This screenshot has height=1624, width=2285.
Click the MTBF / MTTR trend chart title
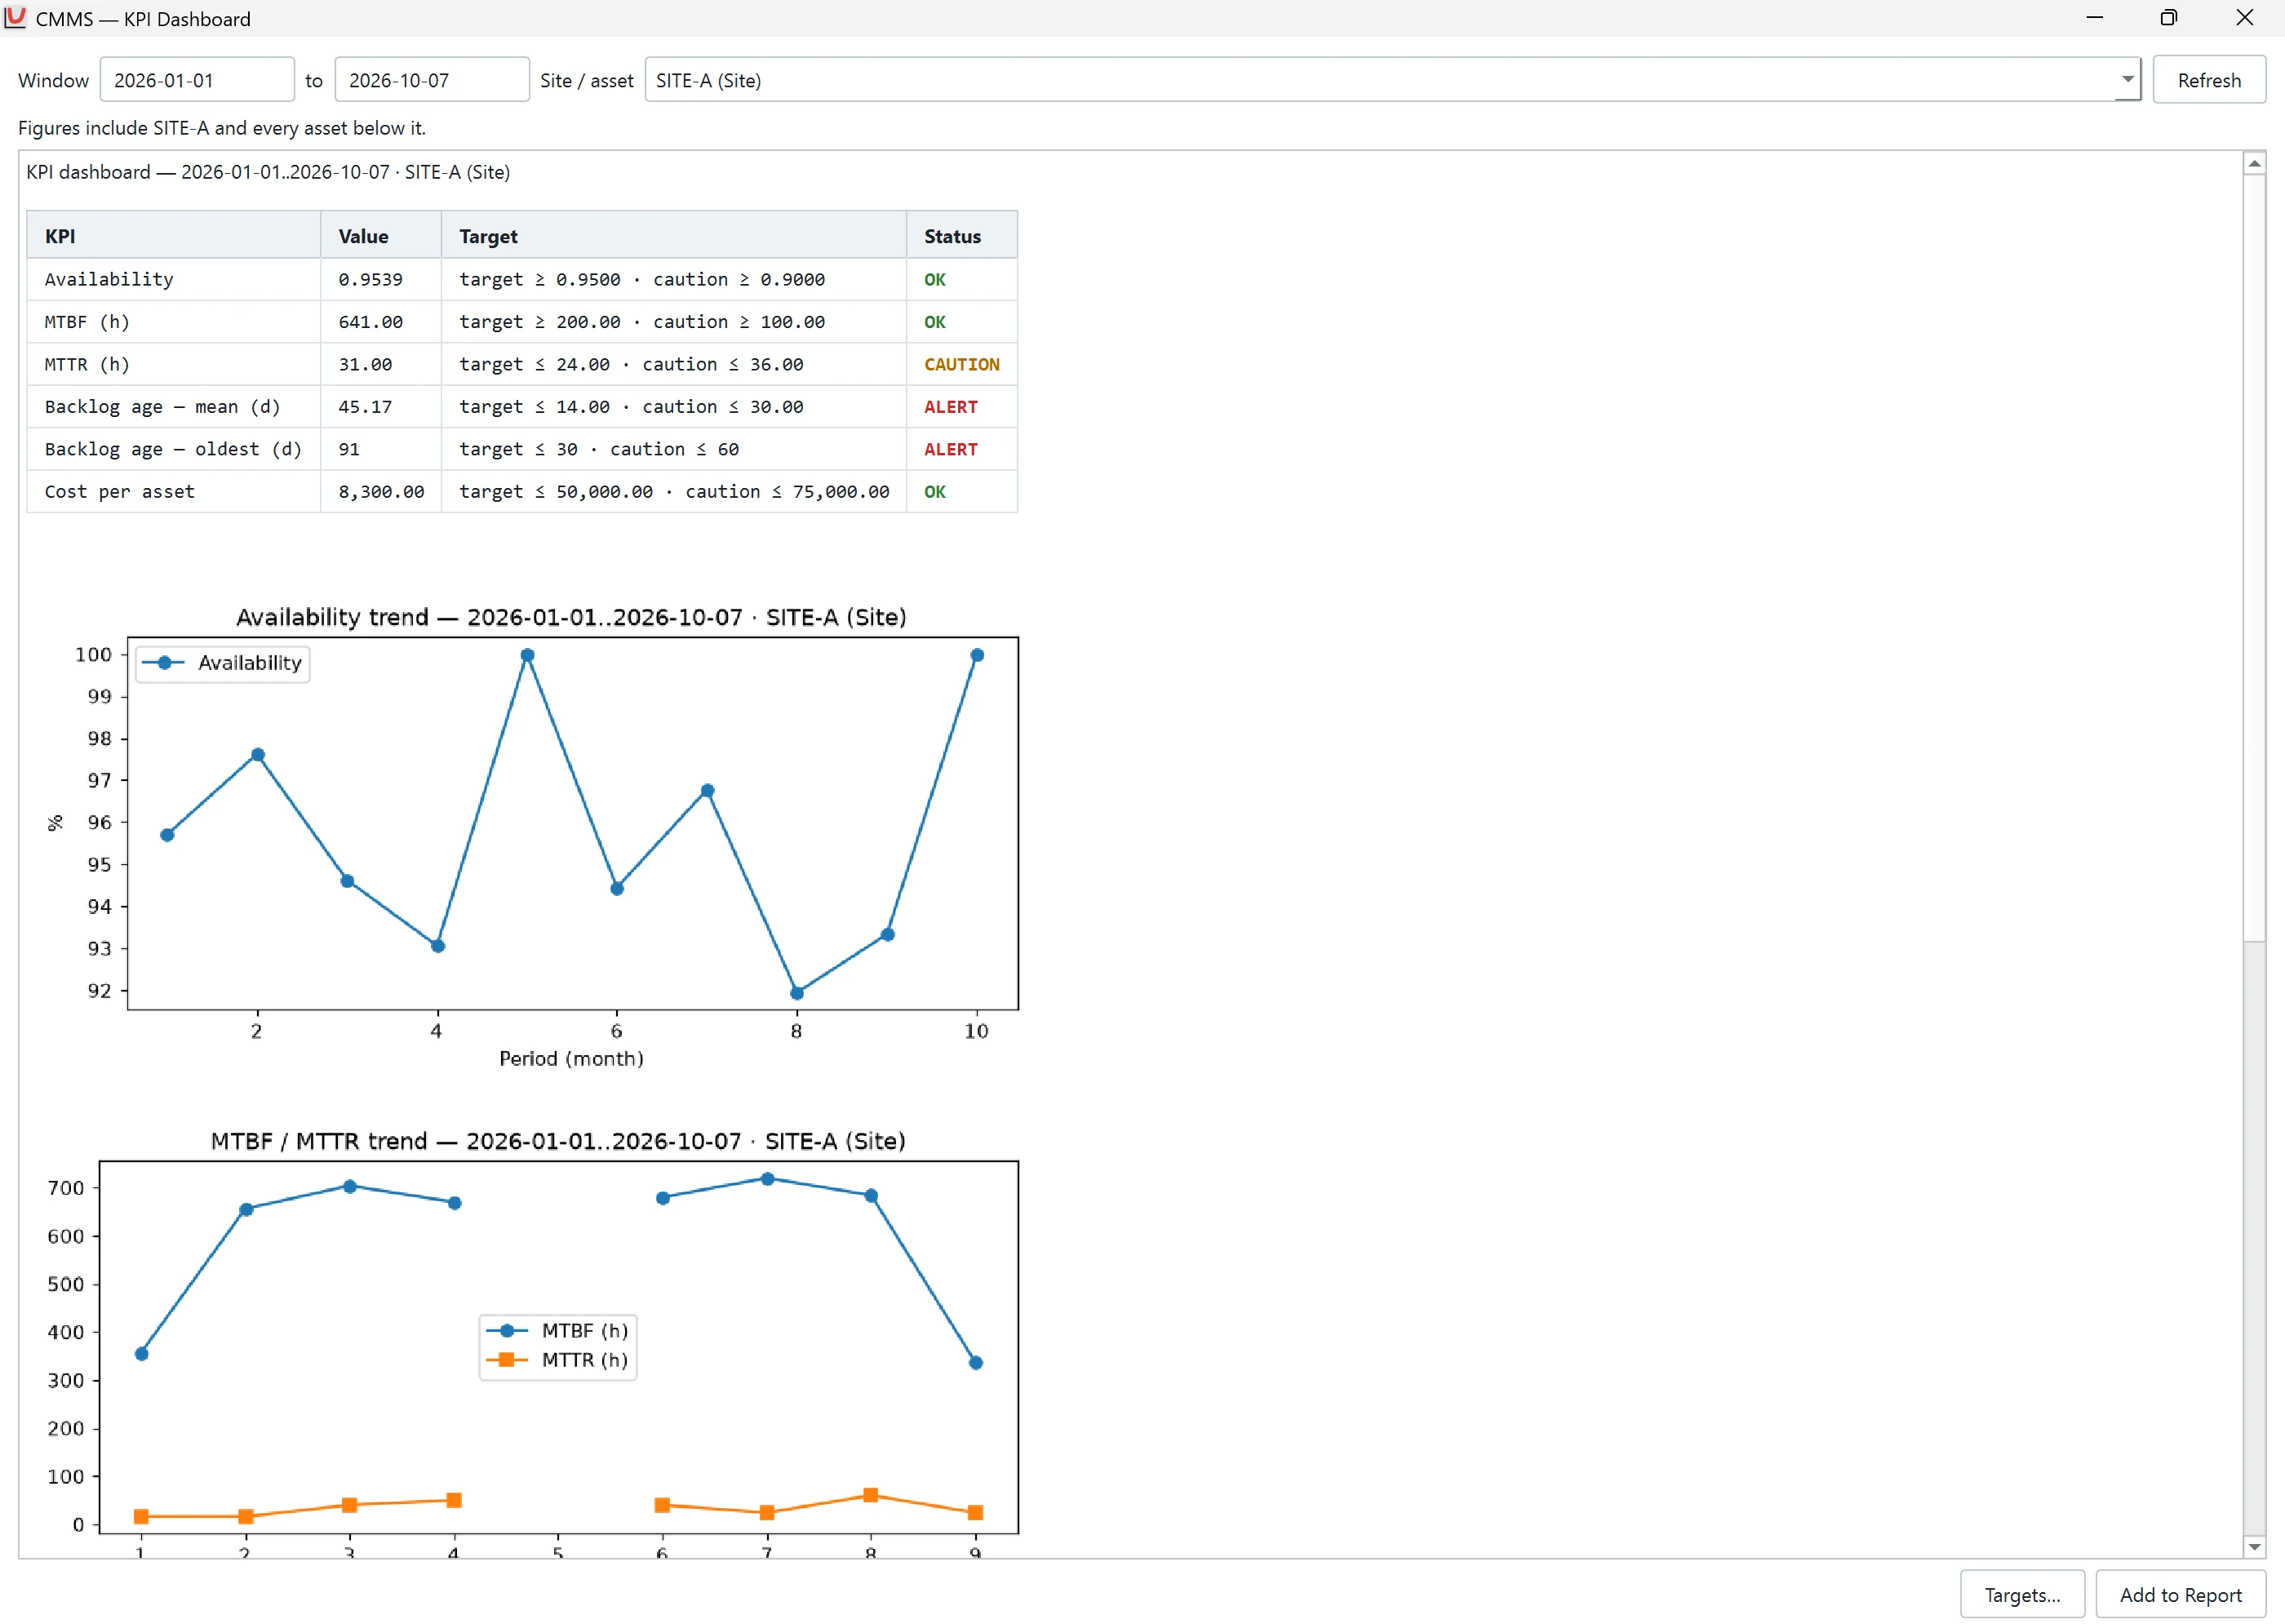tap(558, 1141)
